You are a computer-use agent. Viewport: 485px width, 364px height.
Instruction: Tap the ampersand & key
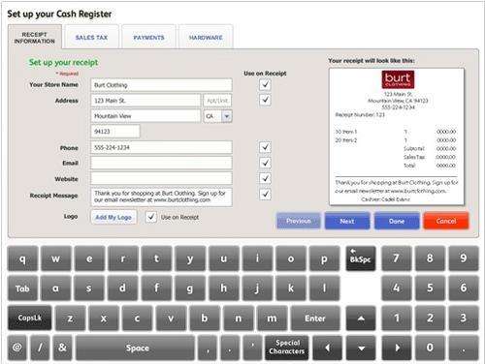click(62, 348)
